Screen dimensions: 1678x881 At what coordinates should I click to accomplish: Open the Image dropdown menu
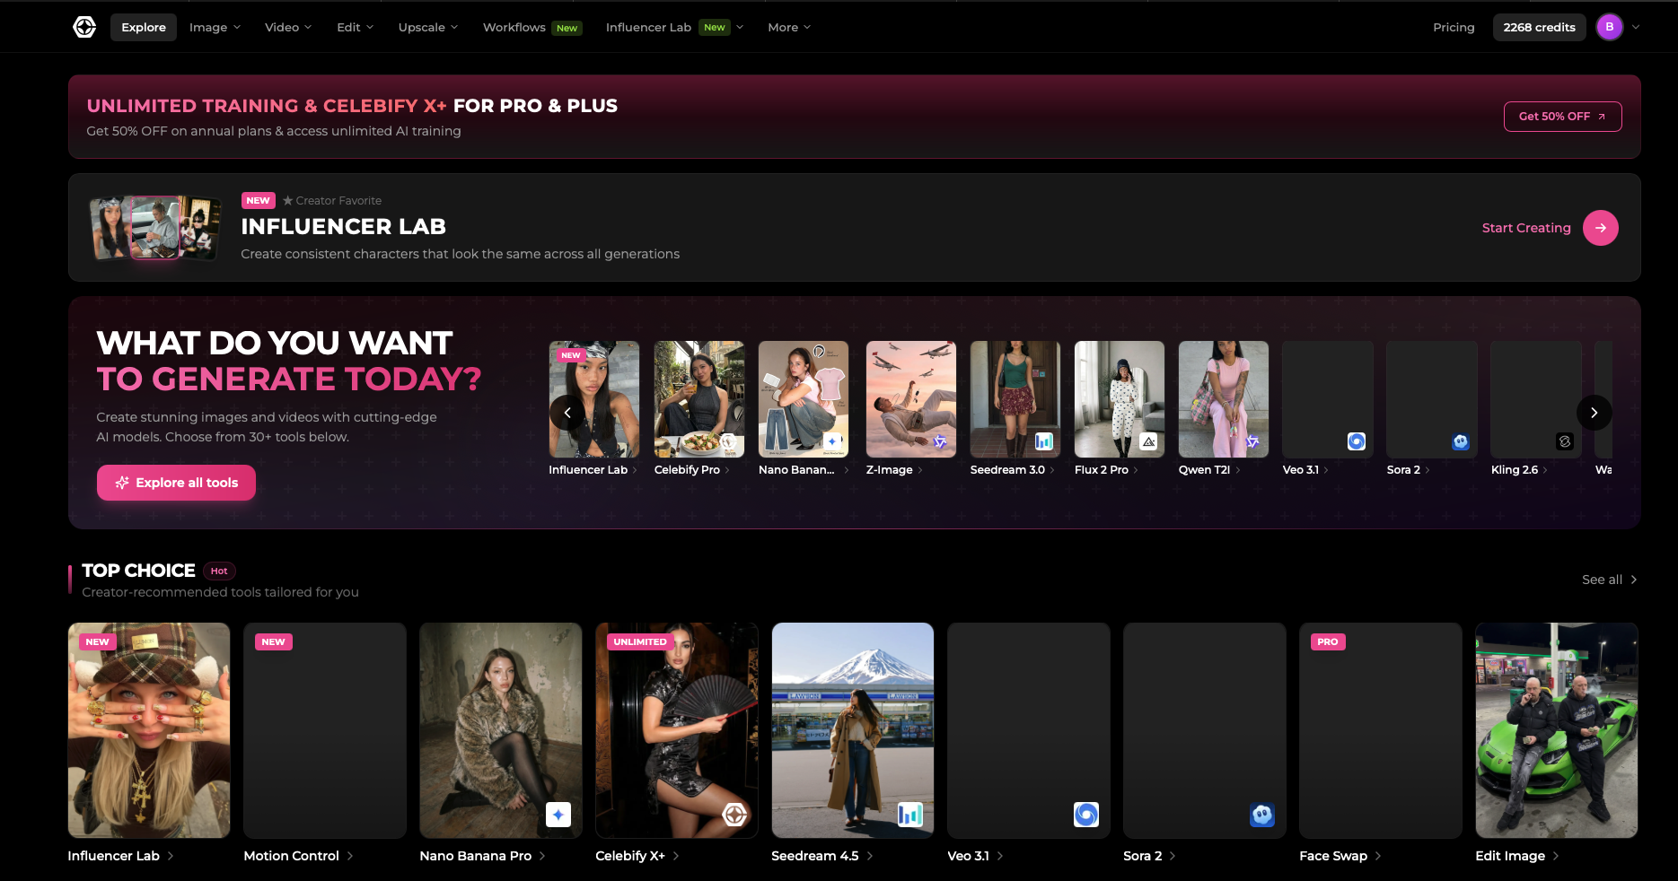(x=214, y=27)
